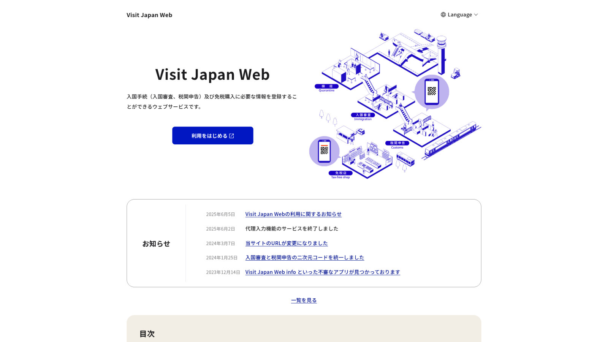Click the upper smartphone QR code bubble

432,92
